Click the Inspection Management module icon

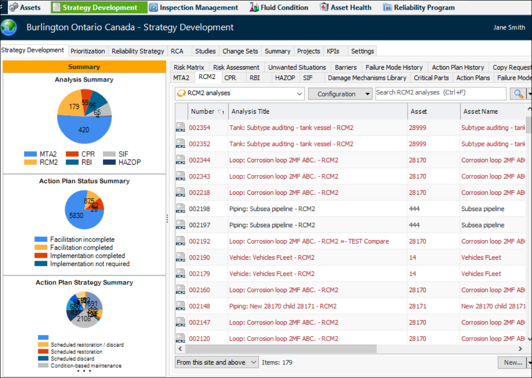tap(154, 7)
